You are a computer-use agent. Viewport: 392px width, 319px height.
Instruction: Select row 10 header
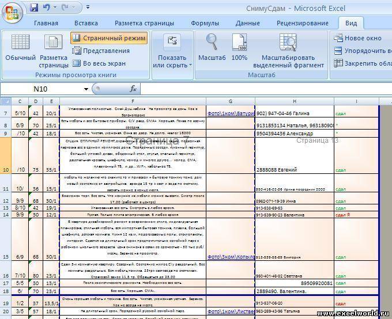tap(6, 155)
